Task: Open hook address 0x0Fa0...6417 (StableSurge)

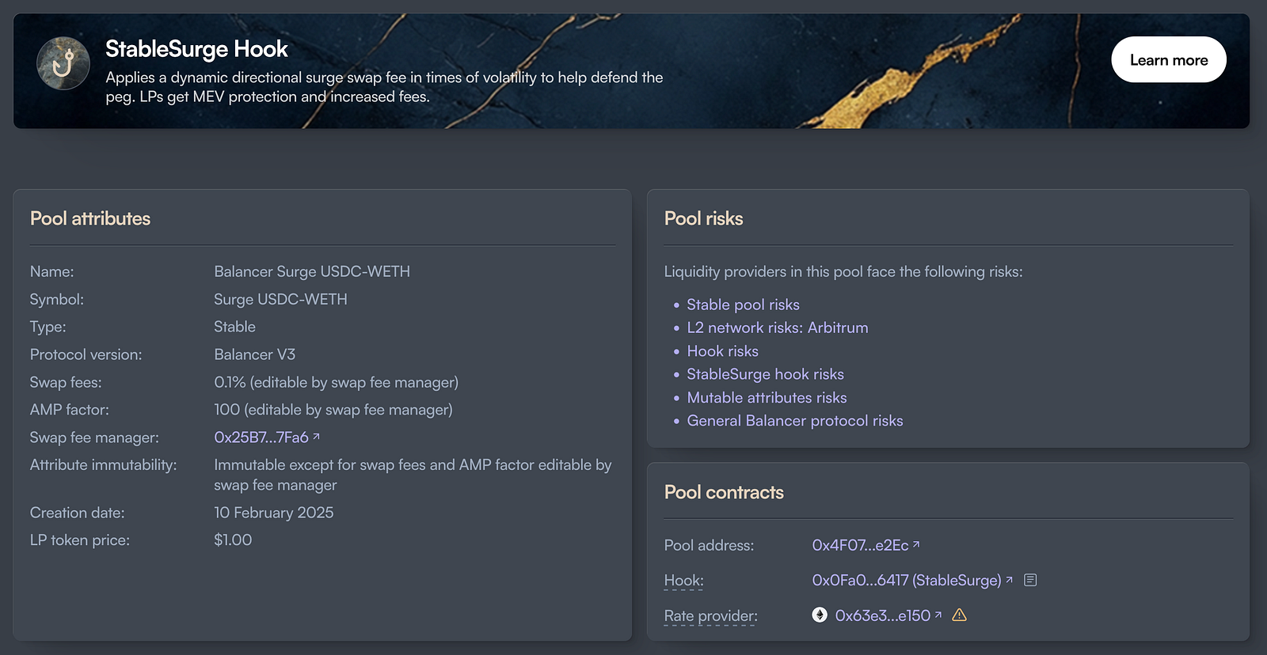Action: pyautogui.click(x=907, y=581)
